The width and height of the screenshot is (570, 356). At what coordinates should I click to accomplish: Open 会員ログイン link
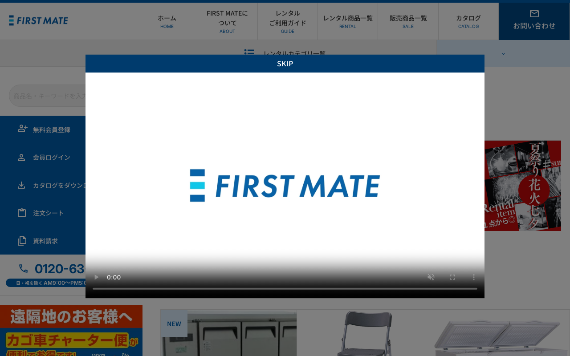52,158
